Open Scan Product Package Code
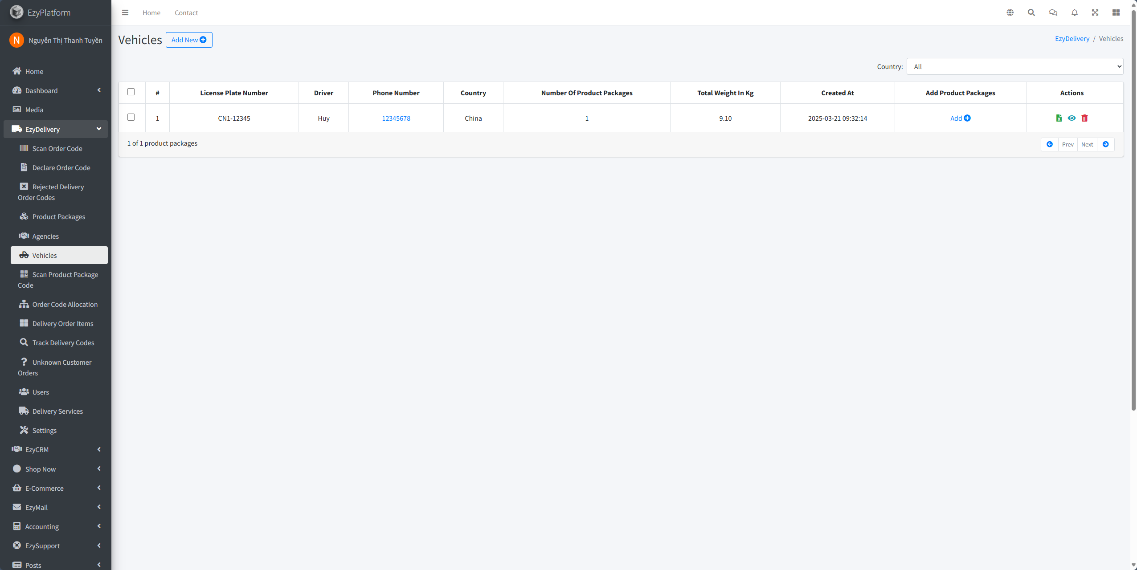Viewport: 1137px width, 570px height. point(59,280)
